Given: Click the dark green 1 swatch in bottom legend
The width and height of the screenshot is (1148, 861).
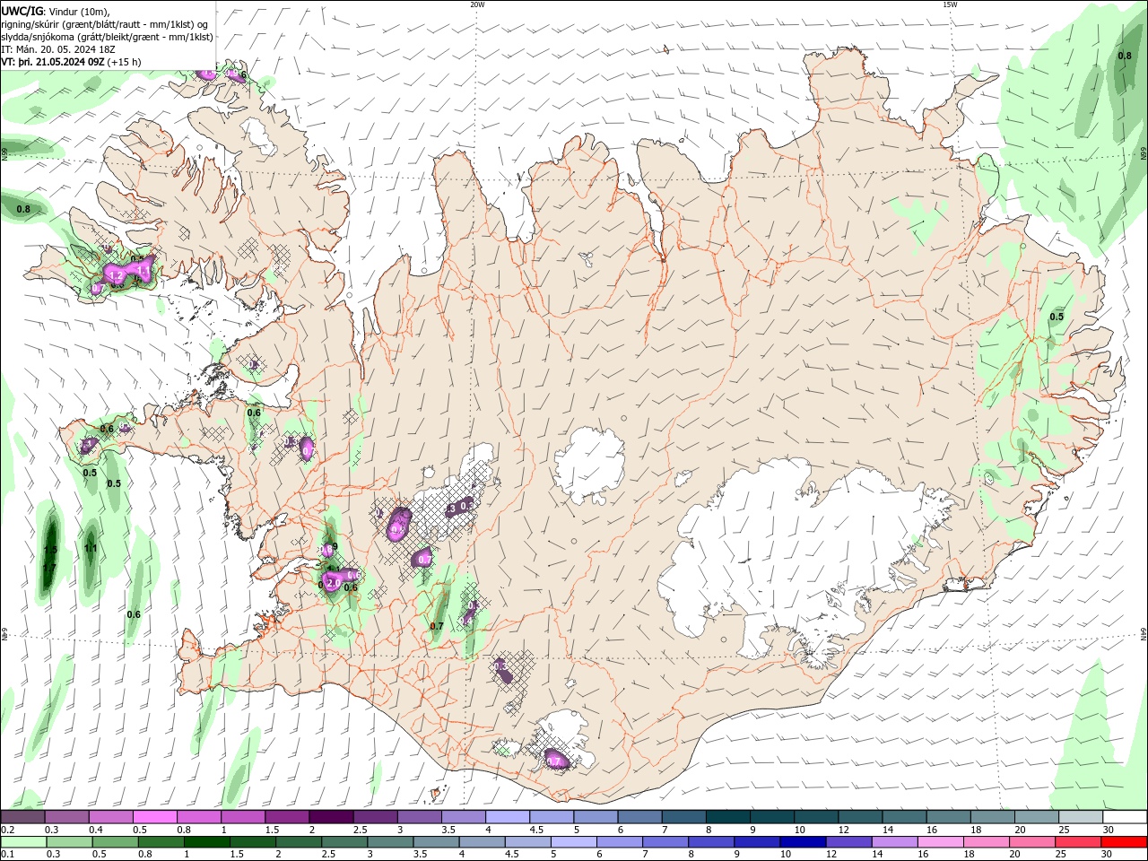Looking at the screenshot, I should (206, 842).
